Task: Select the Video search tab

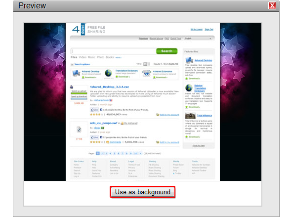Action: (83, 57)
